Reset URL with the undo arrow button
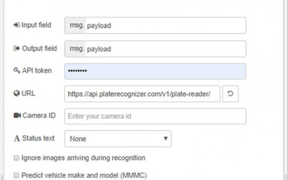The width and height of the screenshot is (288, 180). [230, 94]
